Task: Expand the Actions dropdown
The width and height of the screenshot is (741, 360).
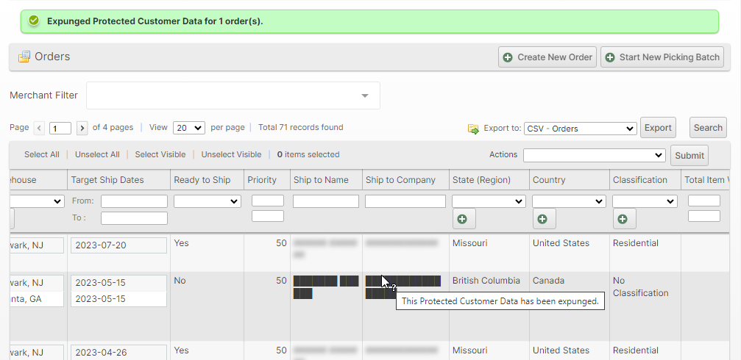Action: 594,155
